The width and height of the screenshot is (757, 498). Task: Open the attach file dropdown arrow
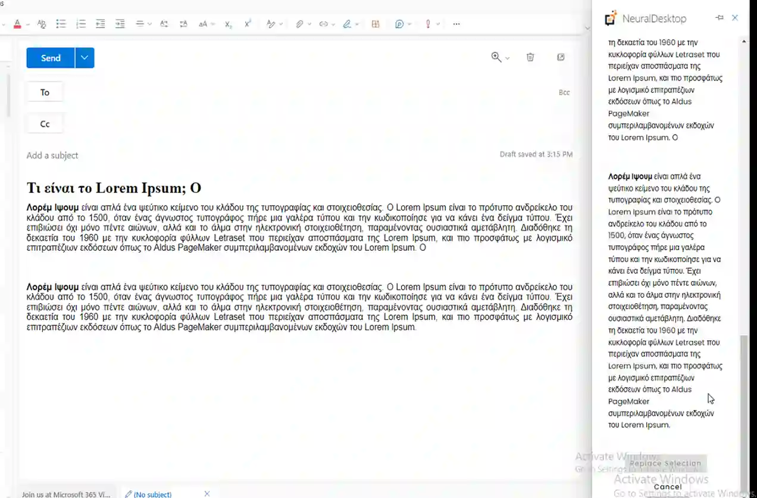309,24
